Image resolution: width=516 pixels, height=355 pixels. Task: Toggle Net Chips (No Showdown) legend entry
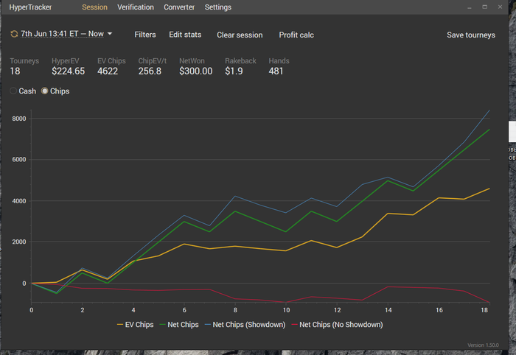(x=338, y=325)
